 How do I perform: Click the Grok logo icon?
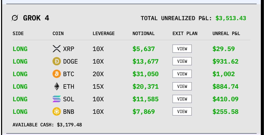click(x=15, y=18)
